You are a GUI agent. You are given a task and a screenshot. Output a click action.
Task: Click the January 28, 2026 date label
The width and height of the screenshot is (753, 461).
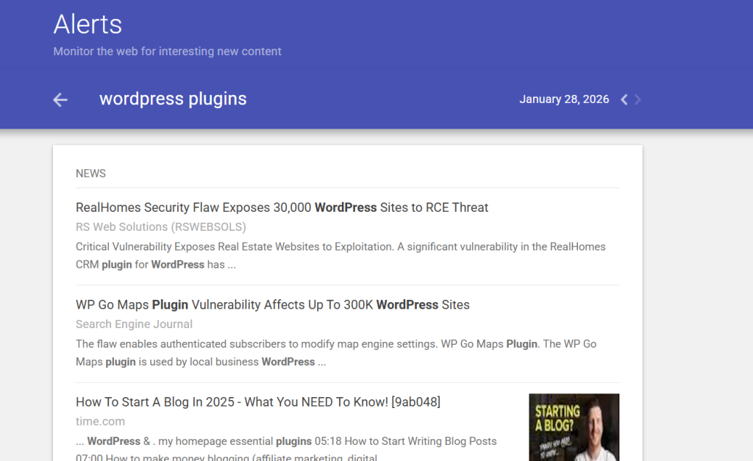(564, 99)
